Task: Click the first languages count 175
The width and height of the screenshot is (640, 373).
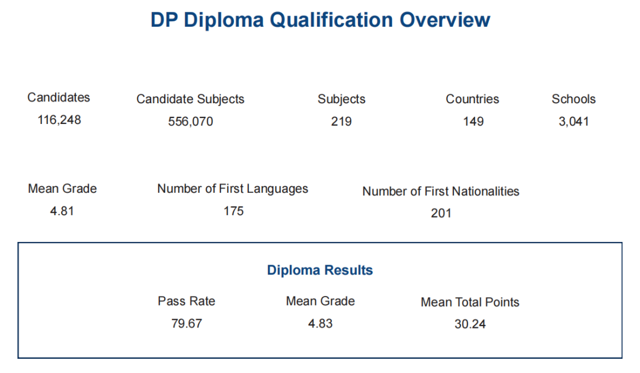Action: pyautogui.click(x=233, y=211)
